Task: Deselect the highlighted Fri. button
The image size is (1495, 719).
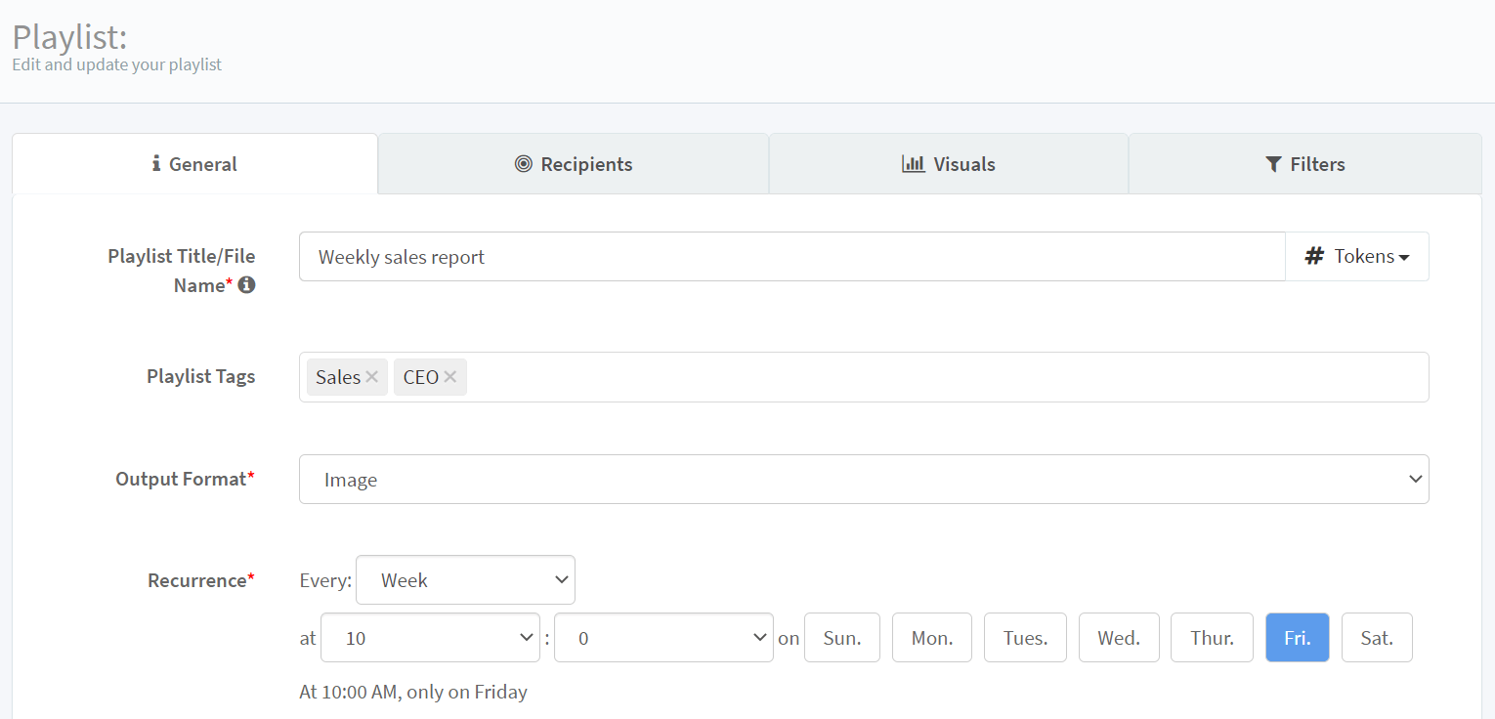Action: (x=1297, y=638)
